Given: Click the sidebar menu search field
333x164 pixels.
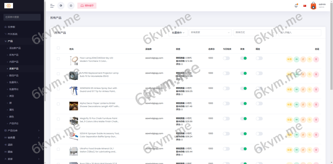Looking at the screenshot, I should [22, 17].
